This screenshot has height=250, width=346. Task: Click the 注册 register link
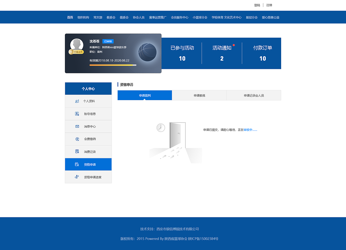click(x=269, y=5)
